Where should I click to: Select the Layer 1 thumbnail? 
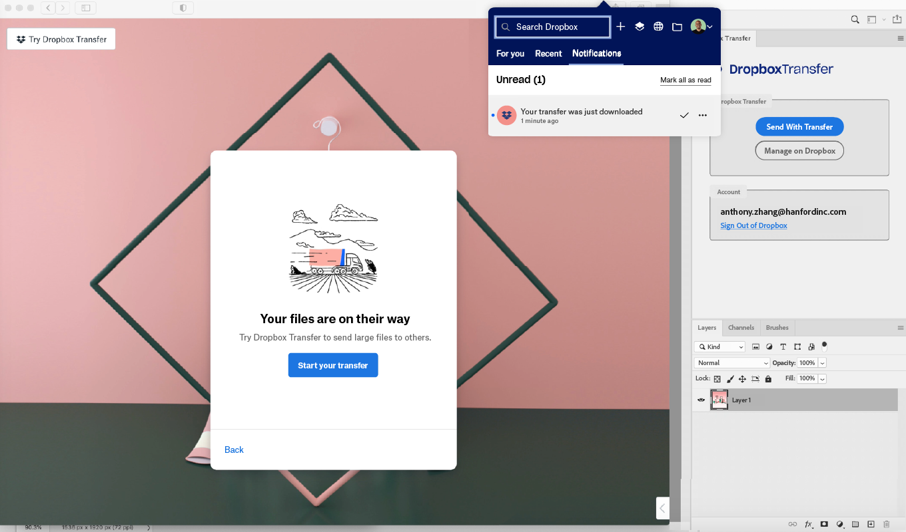pyautogui.click(x=719, y=400)
